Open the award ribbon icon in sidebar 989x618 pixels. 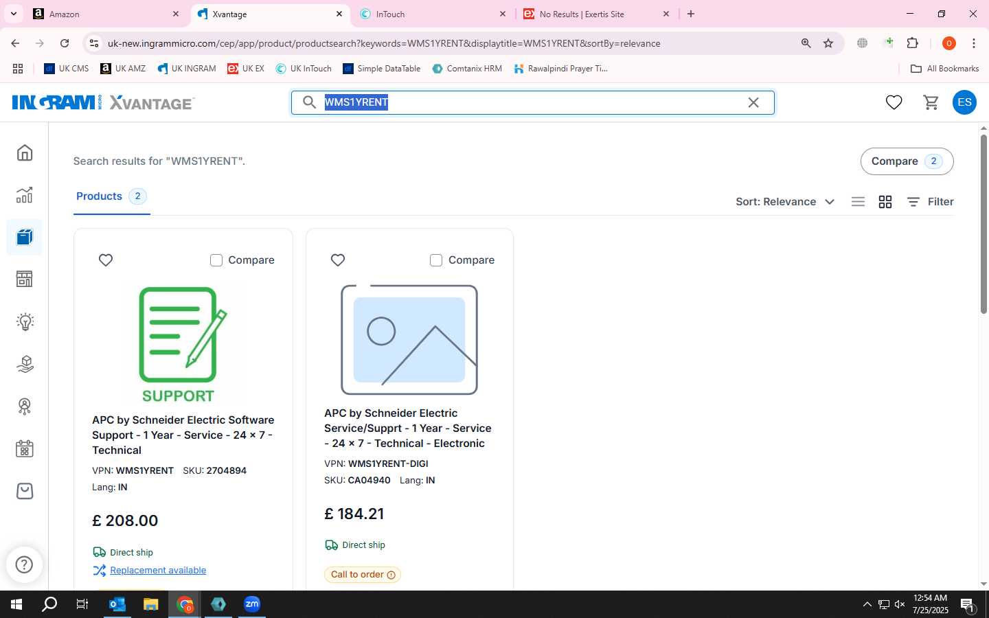(x=25, y=407)
